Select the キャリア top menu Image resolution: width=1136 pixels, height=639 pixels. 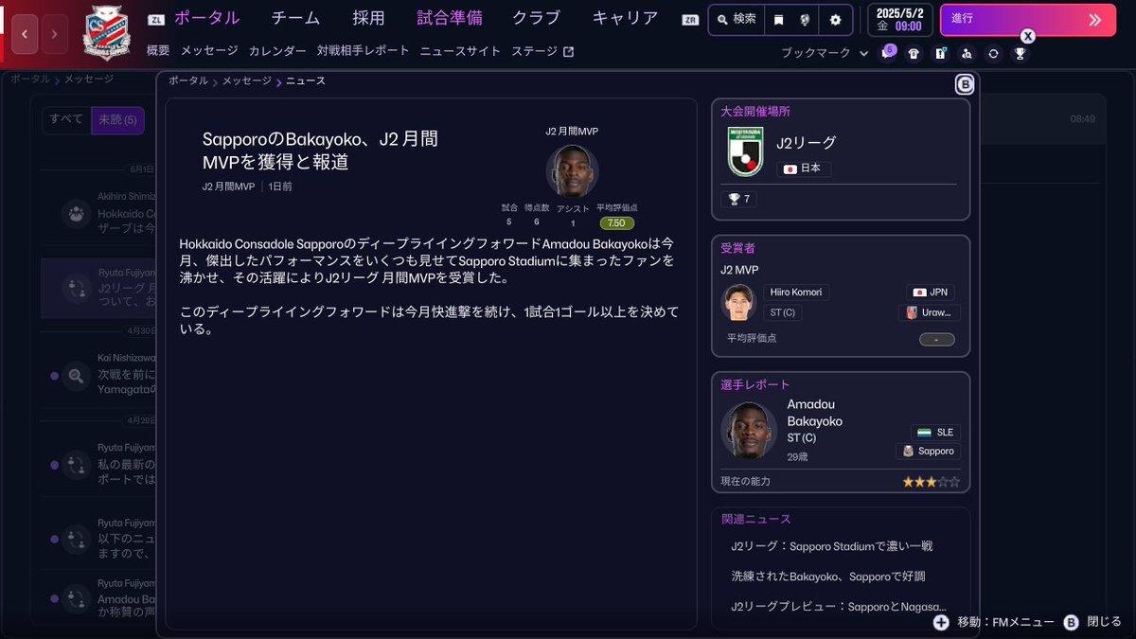click(x=625, y=18)
